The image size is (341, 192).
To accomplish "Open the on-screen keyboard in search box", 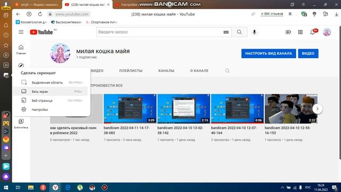I will click(x=226, y=32).
